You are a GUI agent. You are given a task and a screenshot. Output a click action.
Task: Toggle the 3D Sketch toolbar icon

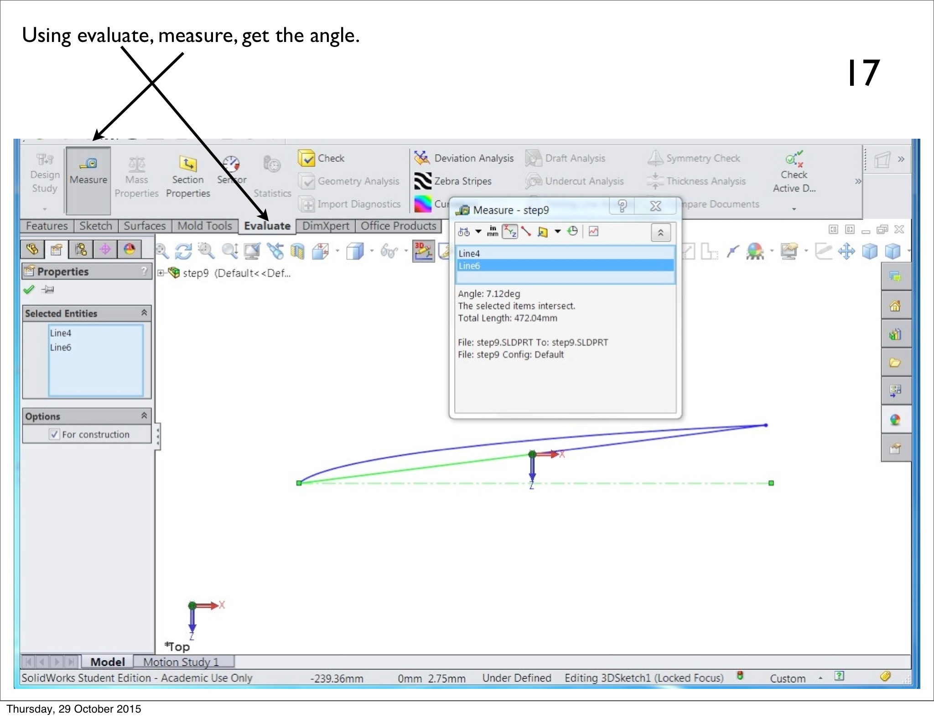tap(423, 251)
